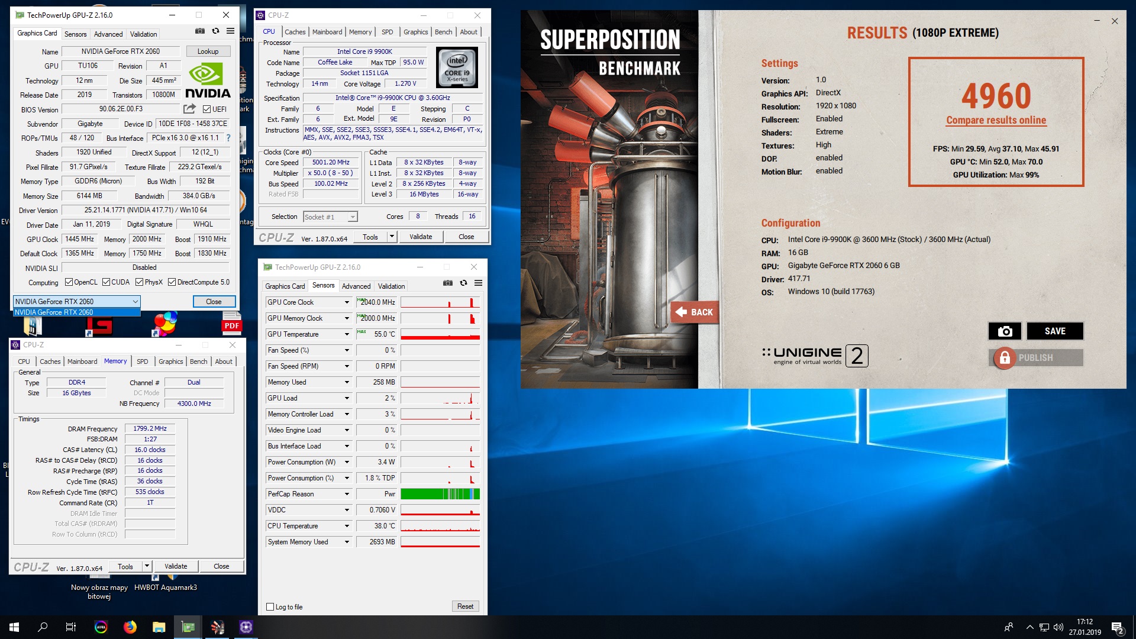Screen dimensions: 1136x639
Task: Click the CPU-Z taskbar icon
Action: click(246, 627)
